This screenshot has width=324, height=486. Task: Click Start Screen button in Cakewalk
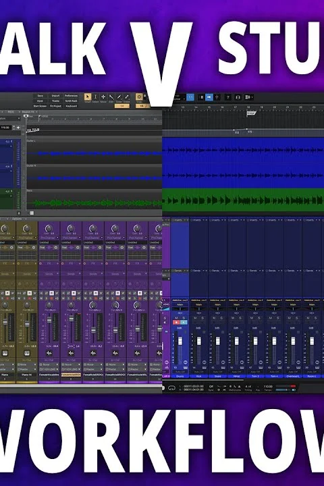40,106
